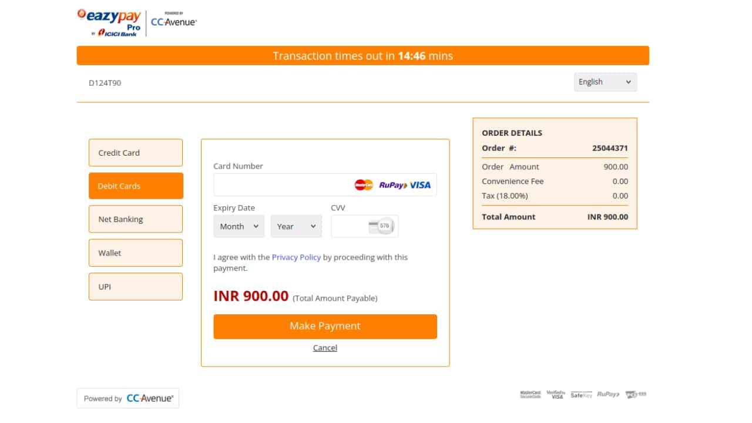
Task: Select the Credit Card payment option
Action: [136, 153]
